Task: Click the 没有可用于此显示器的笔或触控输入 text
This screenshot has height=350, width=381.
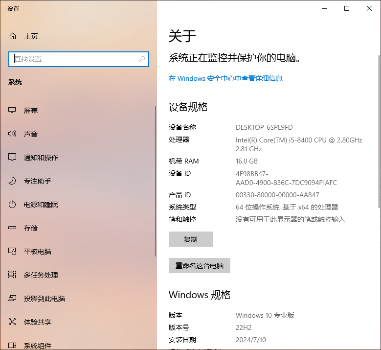Action: coord(291,219)
